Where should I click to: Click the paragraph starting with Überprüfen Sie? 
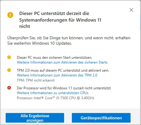[x=69, y=40]
